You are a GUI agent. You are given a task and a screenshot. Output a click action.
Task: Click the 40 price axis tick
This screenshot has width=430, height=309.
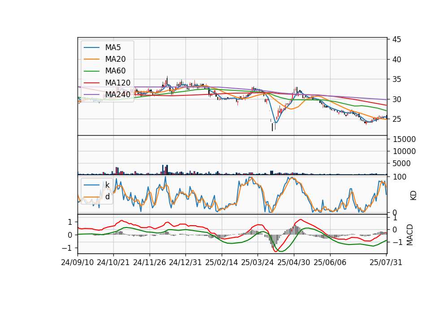pyautogui.click(x=396, y=60)
